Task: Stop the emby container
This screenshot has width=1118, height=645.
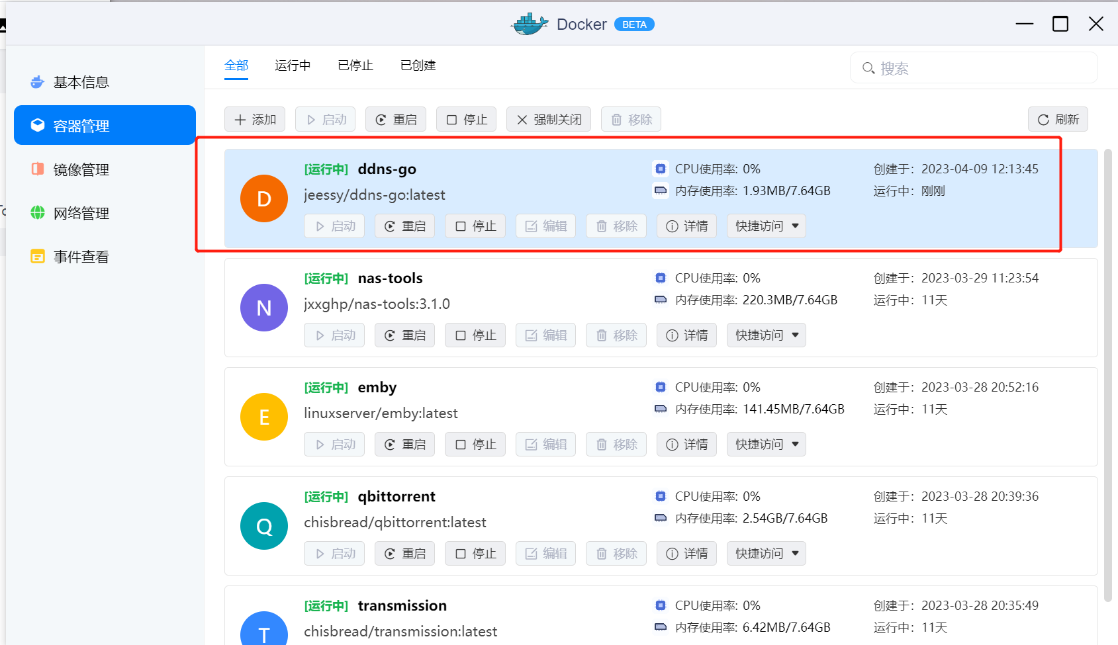Action: click(475, 445)
